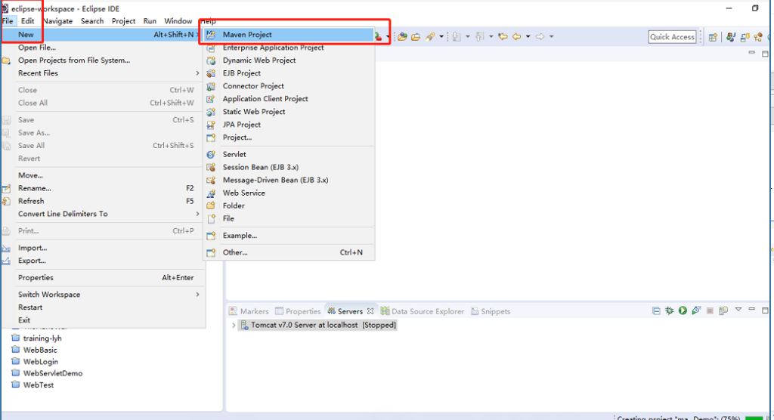Click the red Stop server icon
The image size is (774, 420).
coord(710,310)
